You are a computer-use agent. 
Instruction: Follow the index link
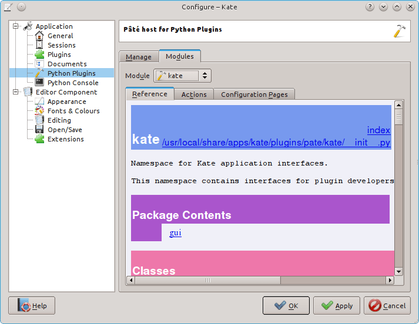378,130
